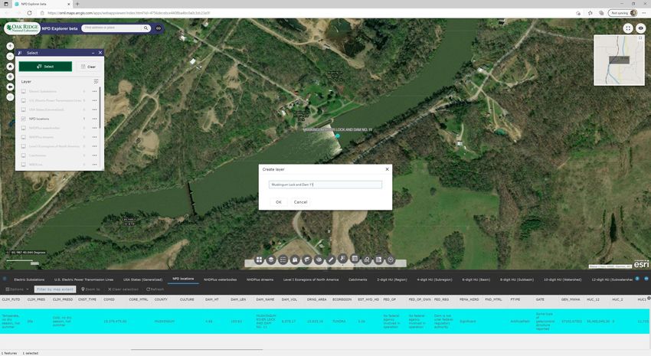Screen dimensions: 651x356
Task: Open the attribute table Options dropdown
Action: pyautogui.click(x=17, y=289)
